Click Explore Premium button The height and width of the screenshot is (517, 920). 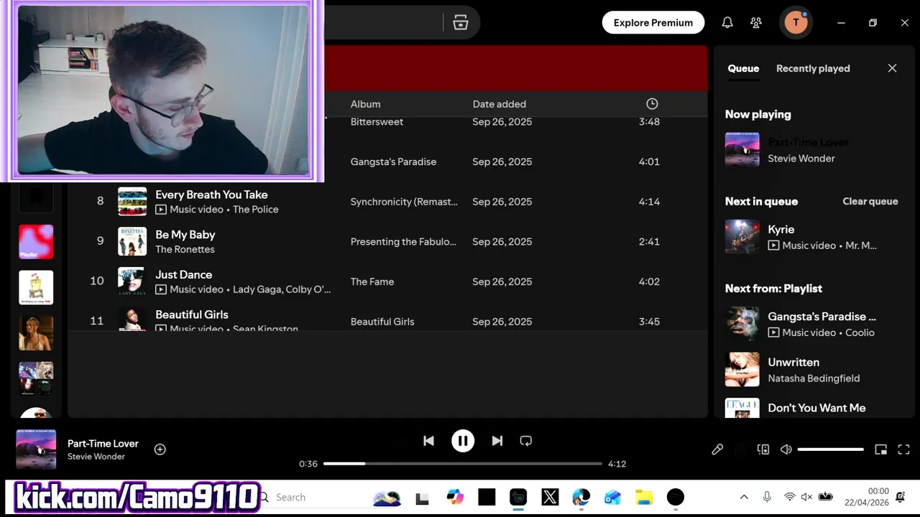(x=653, y=23)
